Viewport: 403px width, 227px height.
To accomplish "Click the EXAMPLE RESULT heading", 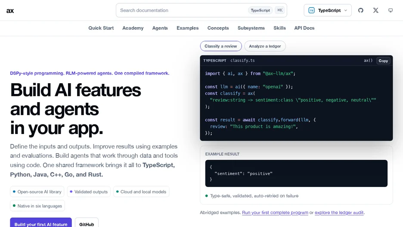I will 222,154.
